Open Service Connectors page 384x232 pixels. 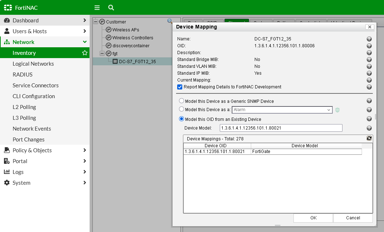click(35, 86)
